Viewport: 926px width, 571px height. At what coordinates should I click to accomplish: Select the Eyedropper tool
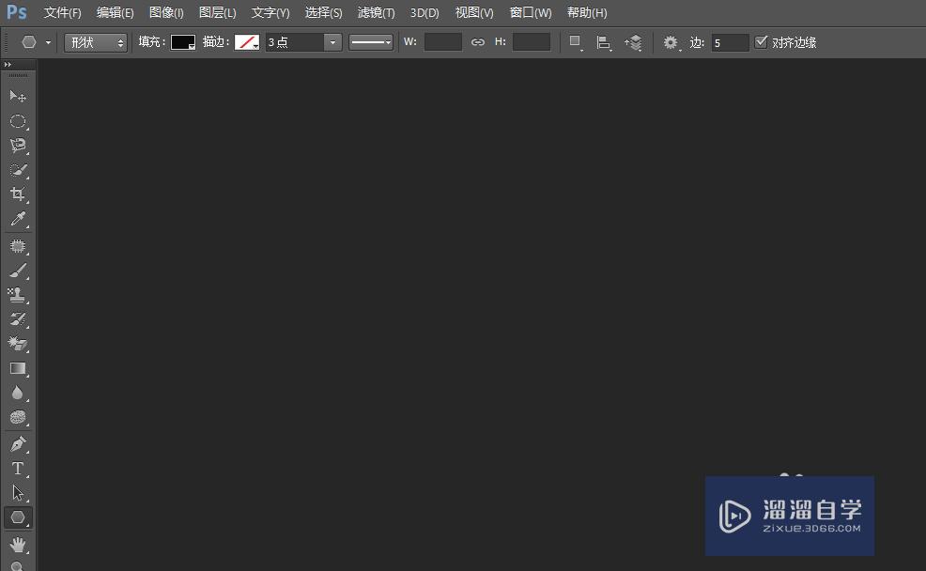18,219
